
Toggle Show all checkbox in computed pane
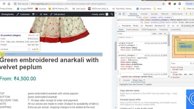pos(191,63)
